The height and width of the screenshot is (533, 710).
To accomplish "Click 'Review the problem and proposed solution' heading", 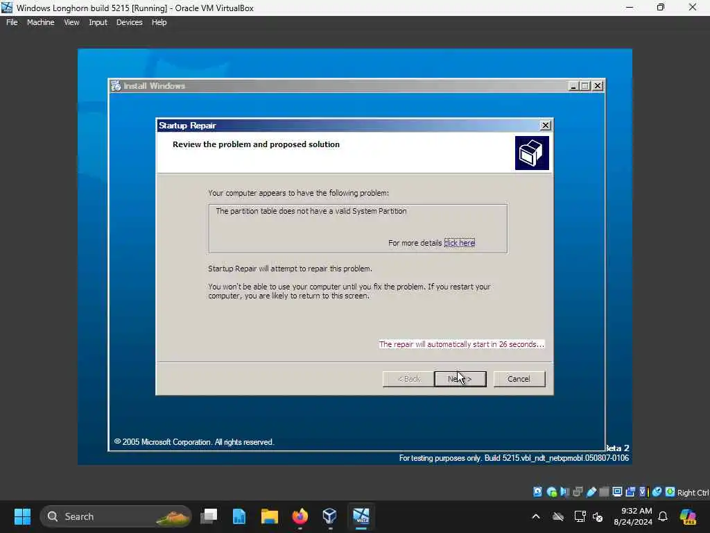I will pos(256,144).
